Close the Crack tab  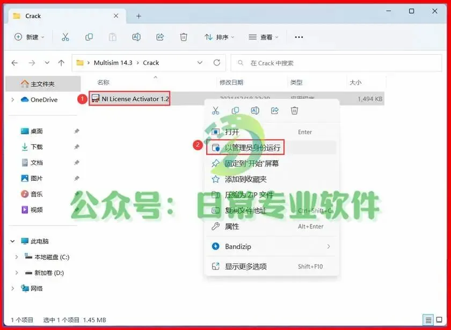click(x=116, y=16)
